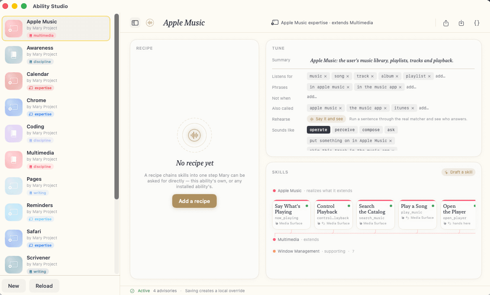Click the Scrivener ability icon

pos(14,265)
